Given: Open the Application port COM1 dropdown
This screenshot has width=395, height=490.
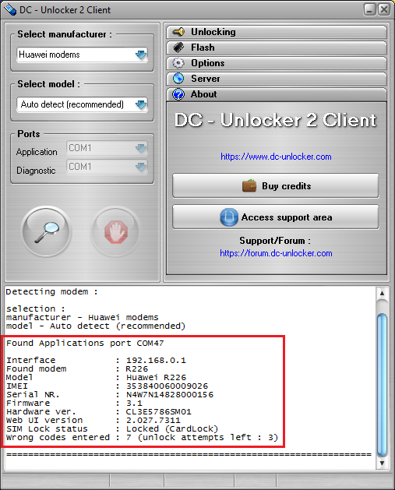Looking at the screenshot, I should [107, 148].
